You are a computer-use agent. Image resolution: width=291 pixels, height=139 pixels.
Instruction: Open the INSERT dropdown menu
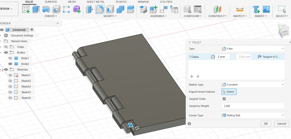[261, 16]
